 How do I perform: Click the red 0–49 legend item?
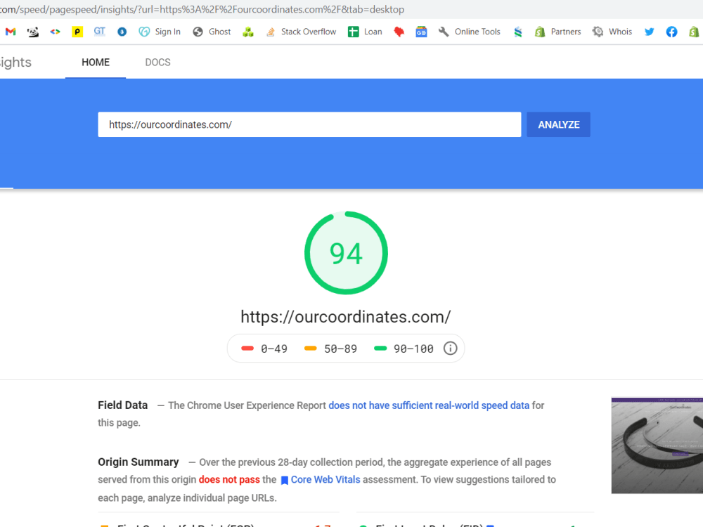click(264, 349)
